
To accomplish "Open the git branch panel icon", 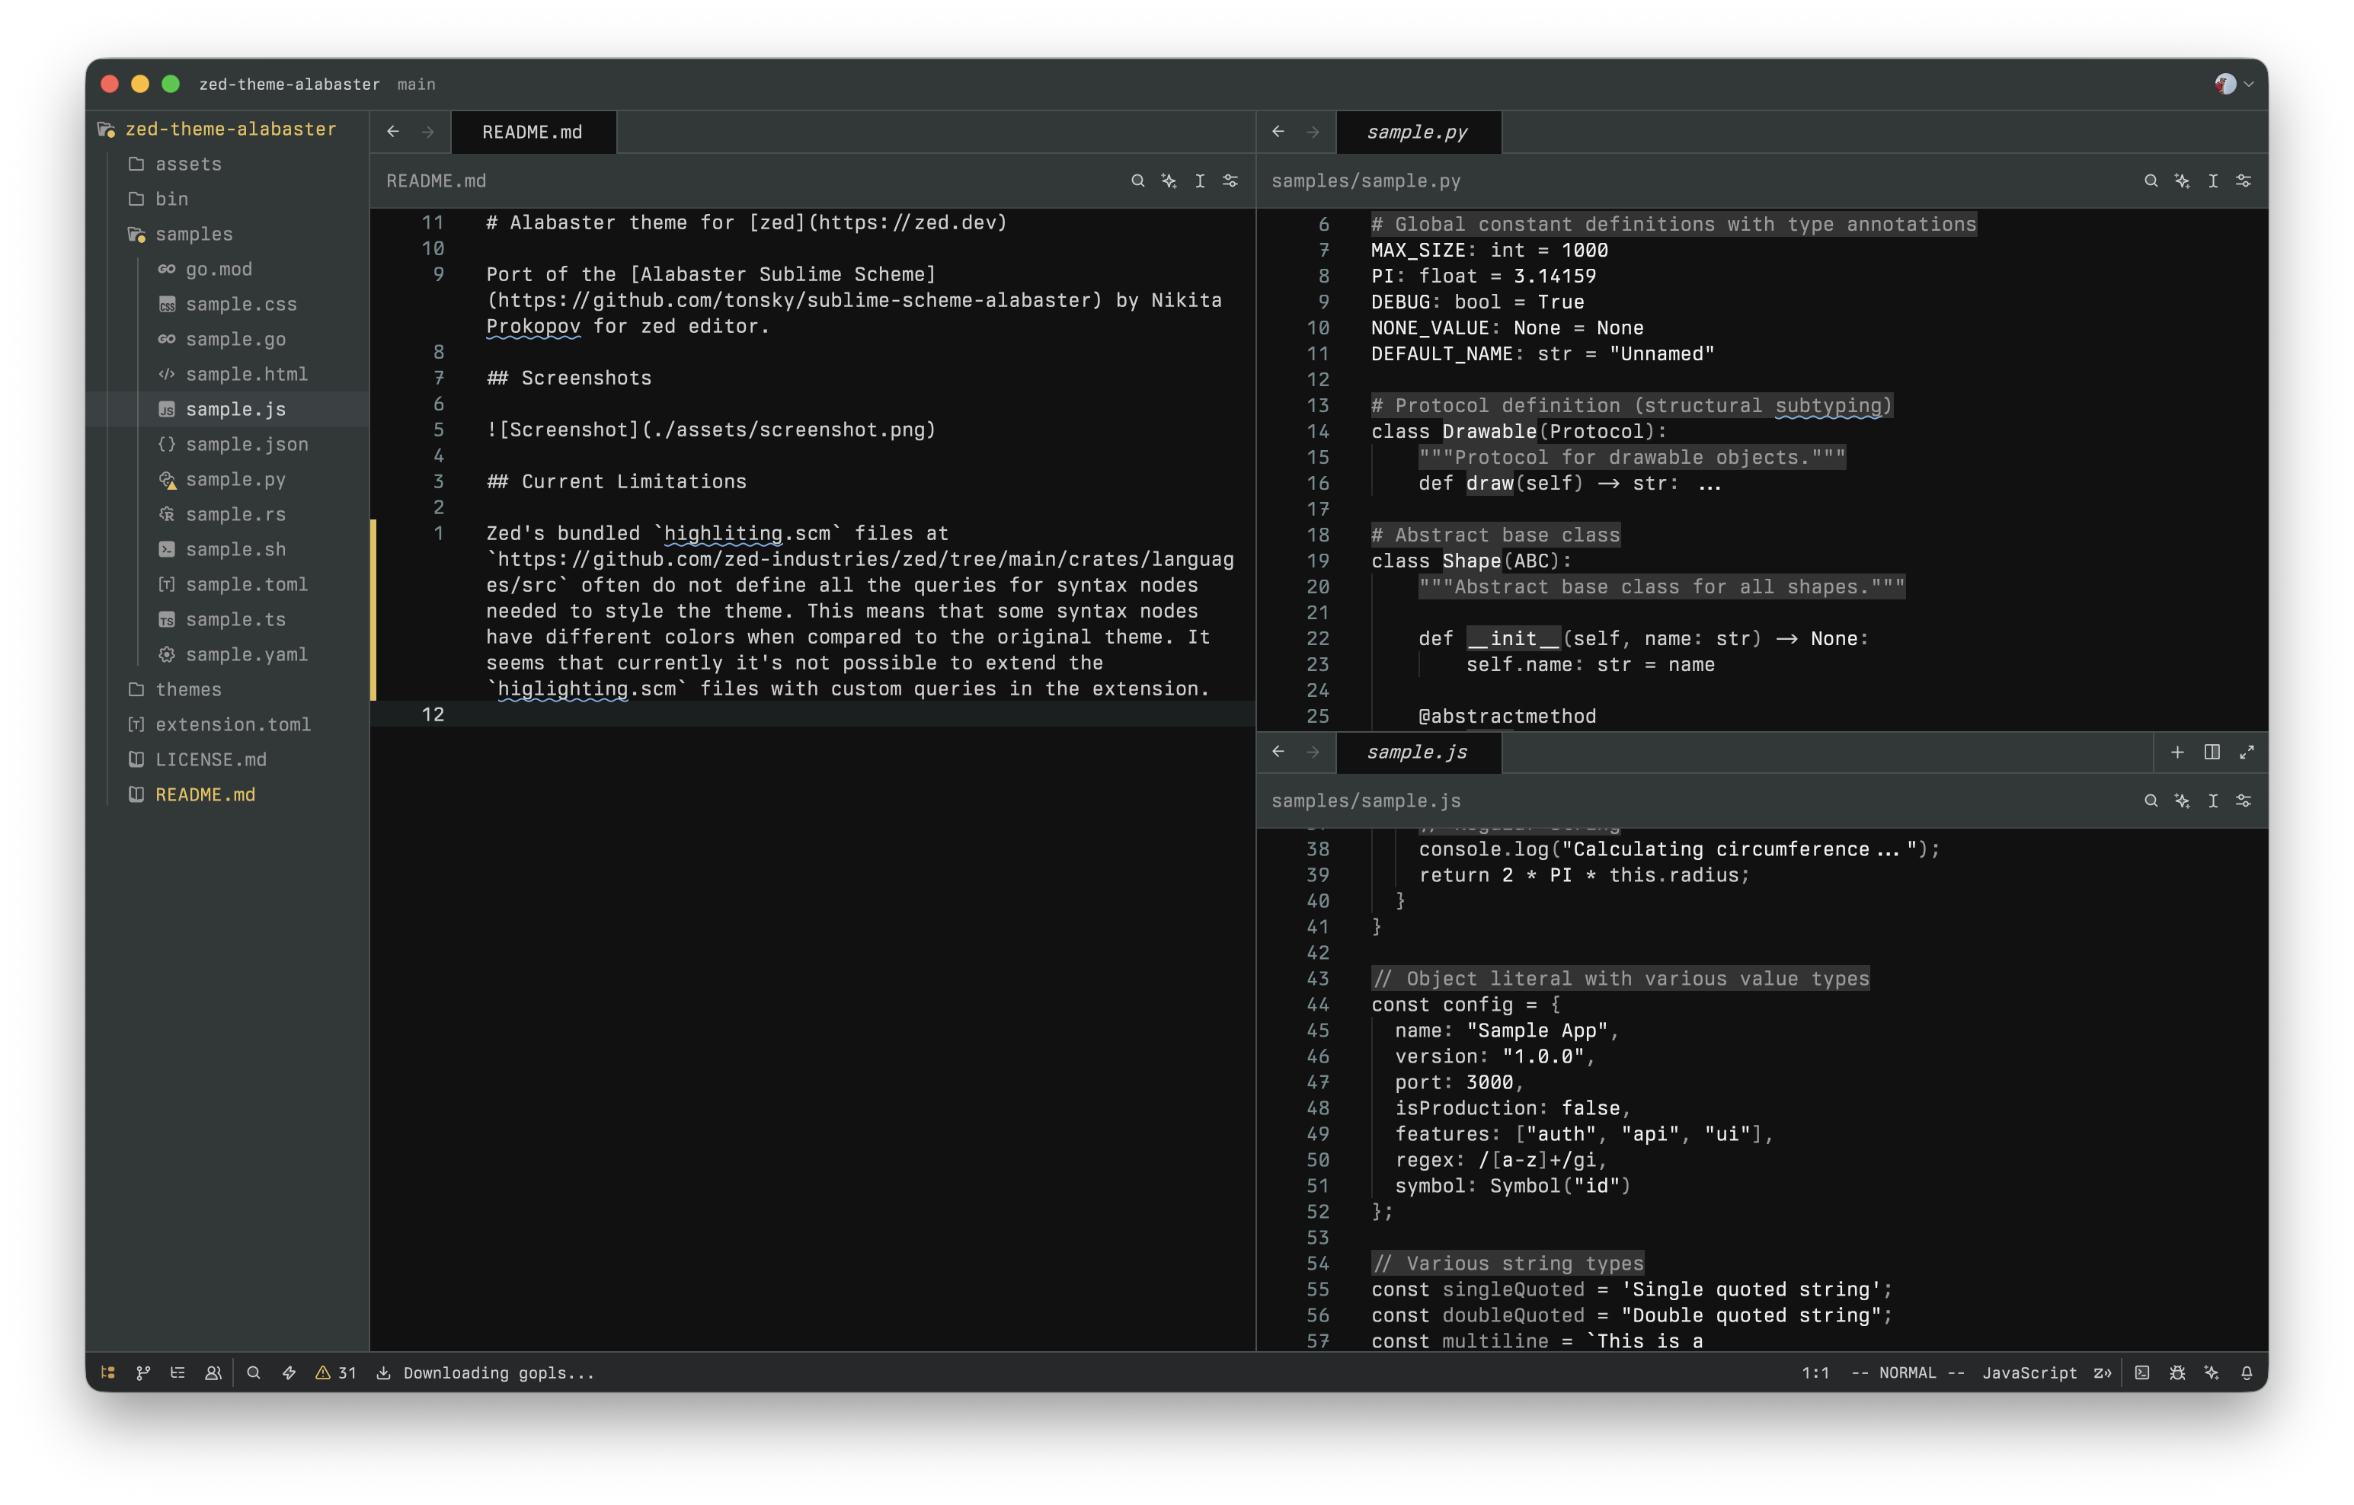I will click(x=142, y=1372).
